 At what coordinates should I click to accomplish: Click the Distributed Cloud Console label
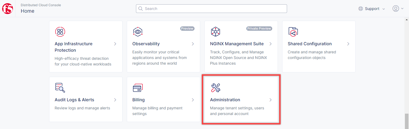pyautogui.click(x=41, y=5)
